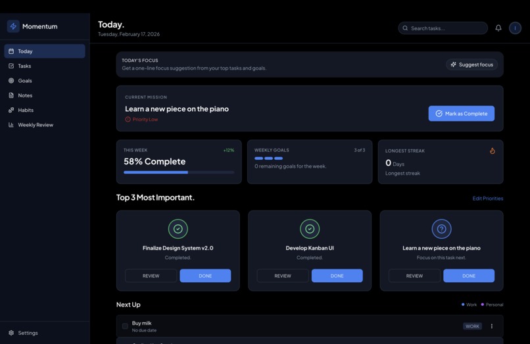530x344 pixels.
Task: Open Weekly Review page
Action: [x=45, y=124]
